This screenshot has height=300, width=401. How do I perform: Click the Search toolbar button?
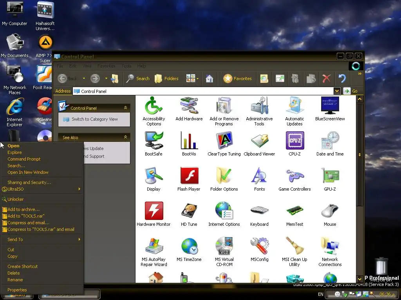click(x=137, y=79)
